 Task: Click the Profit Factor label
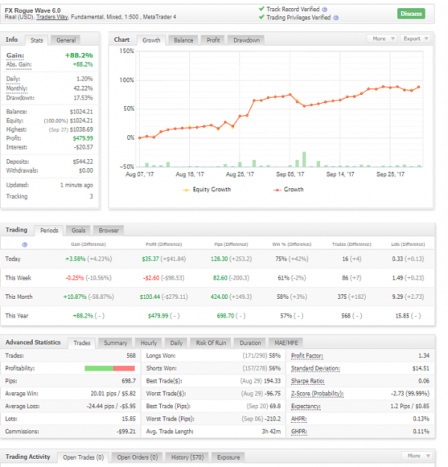[x=307, y=356]
